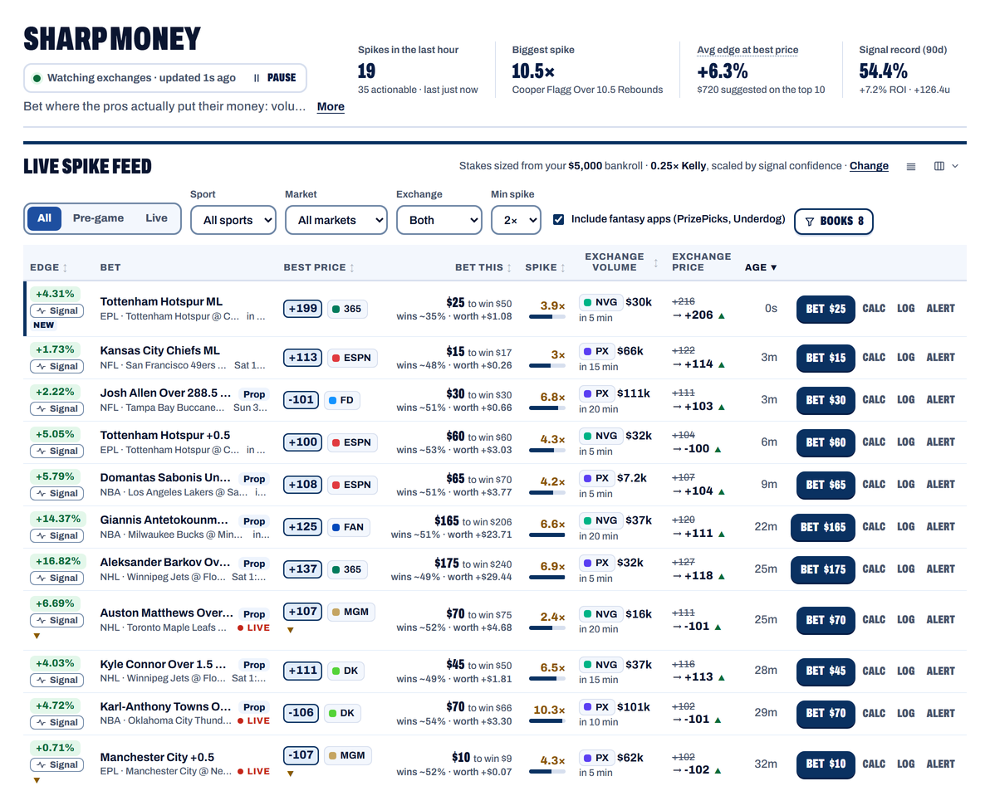Click the Prop tag on Karl-Anthony Towns row
Viewport: 990px width, 786px height.
point(254,707)
